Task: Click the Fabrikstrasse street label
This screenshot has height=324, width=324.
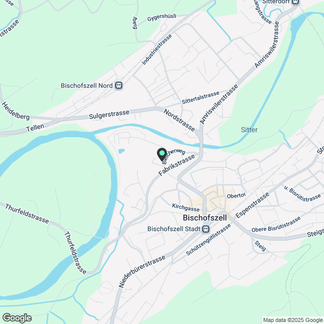Action: (x=177, y=165)
